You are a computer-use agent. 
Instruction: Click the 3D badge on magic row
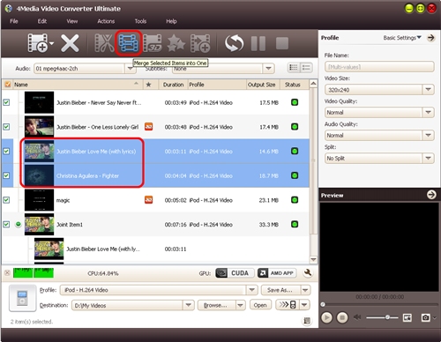[148, 200]
